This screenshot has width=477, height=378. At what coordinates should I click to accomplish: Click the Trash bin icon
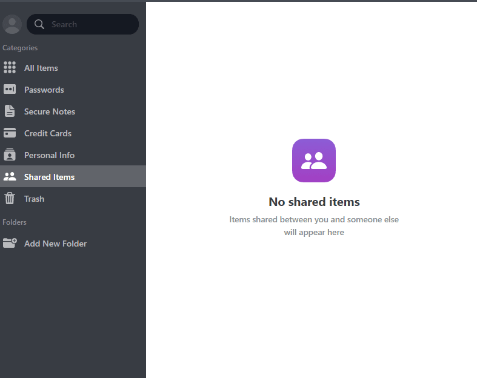[x=10, y=198]
